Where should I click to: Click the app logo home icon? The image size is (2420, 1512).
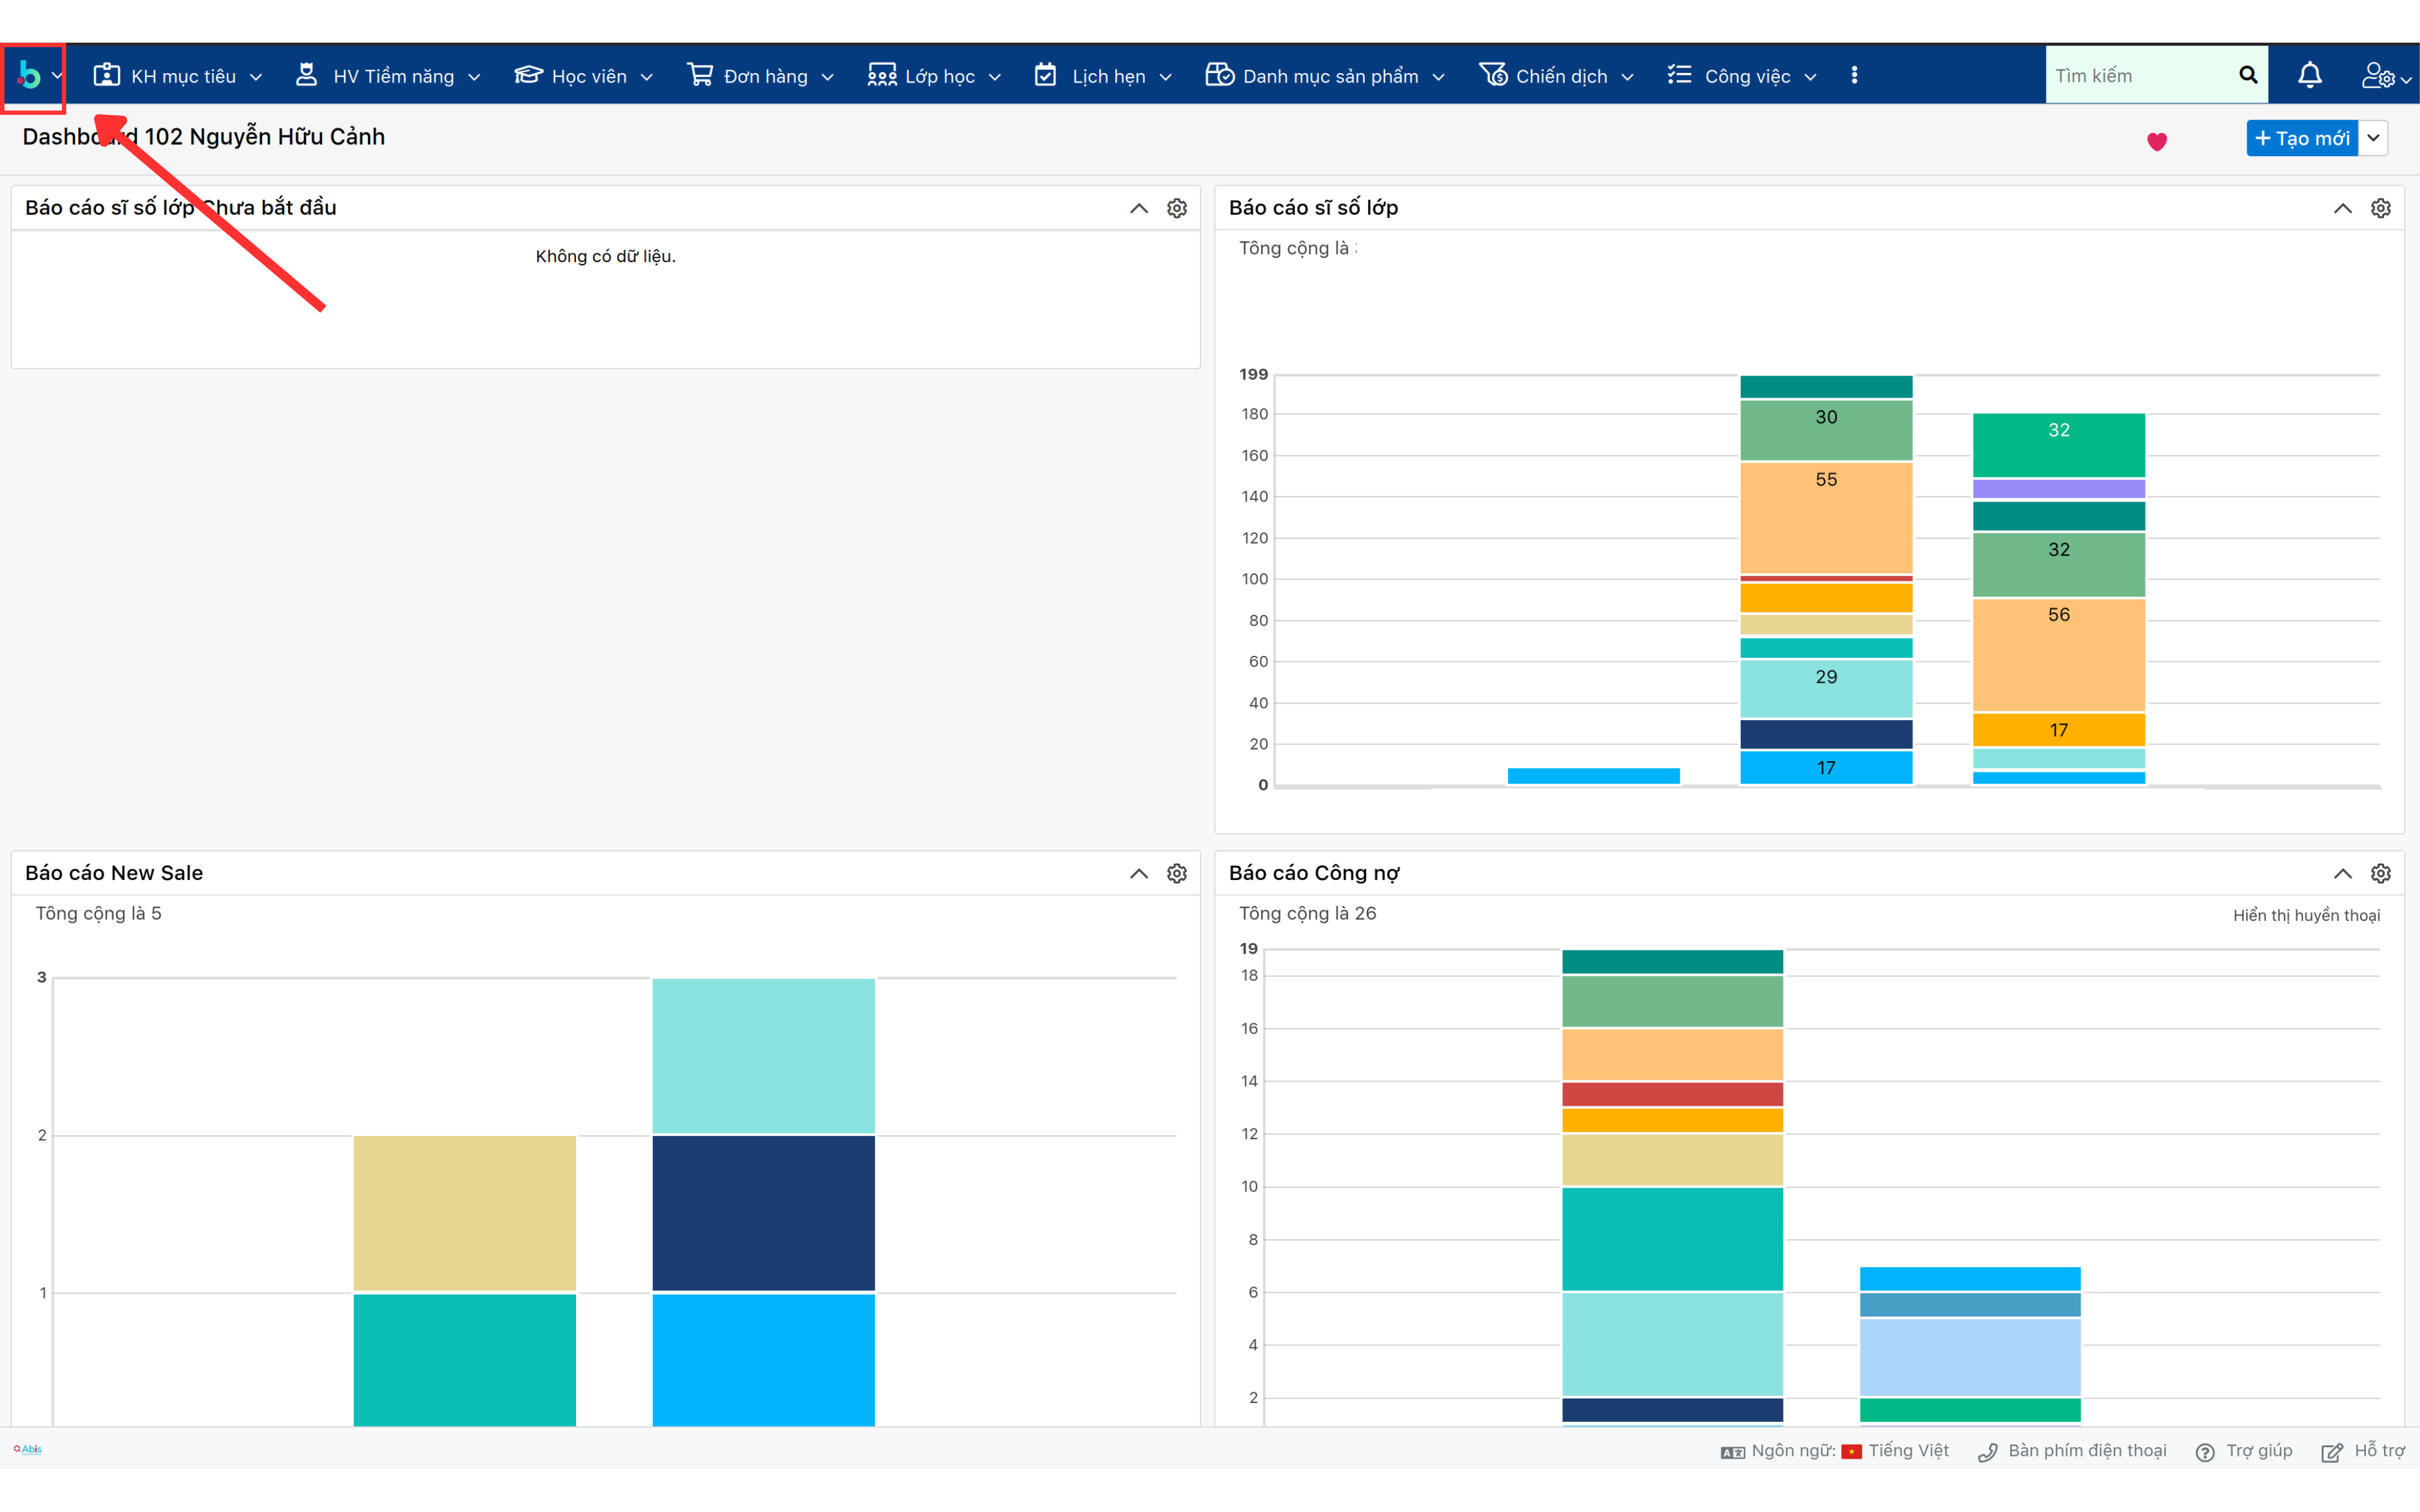point(29,75)
